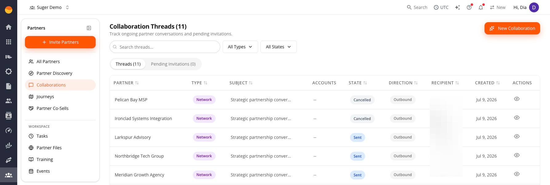Click the New Collaboration button

(512, 28)
